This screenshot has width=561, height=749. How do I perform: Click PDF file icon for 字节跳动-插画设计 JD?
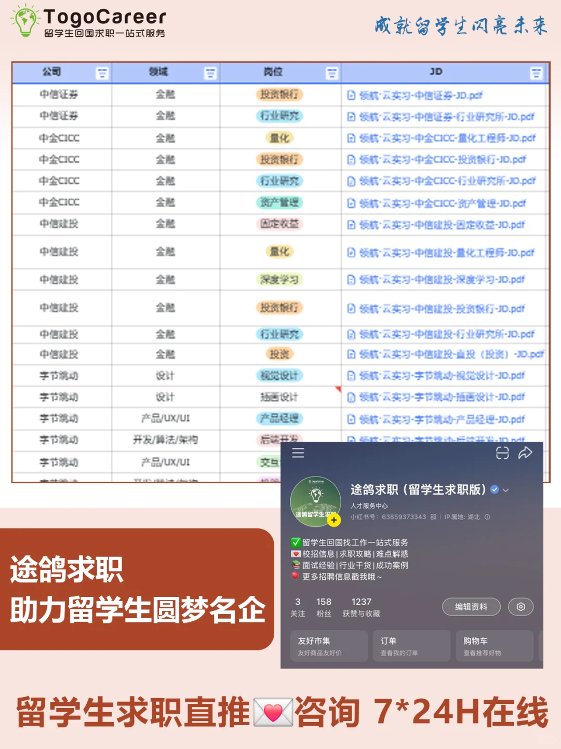pyautogui.click(x=351, y=397)
